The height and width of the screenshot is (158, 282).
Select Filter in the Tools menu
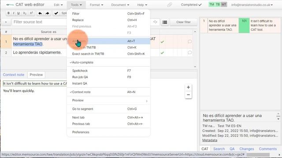click(108, 14)
